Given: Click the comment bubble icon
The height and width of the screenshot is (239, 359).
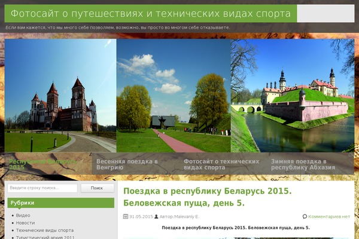Looking at the screenshot, I should click(305, 216).
